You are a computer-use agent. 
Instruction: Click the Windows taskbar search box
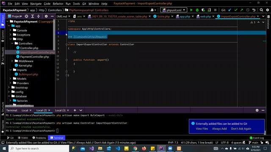pyautogui.click(x=39, y=148)
